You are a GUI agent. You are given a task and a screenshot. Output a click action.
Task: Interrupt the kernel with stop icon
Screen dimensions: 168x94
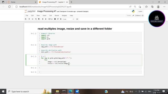[55, 19]
